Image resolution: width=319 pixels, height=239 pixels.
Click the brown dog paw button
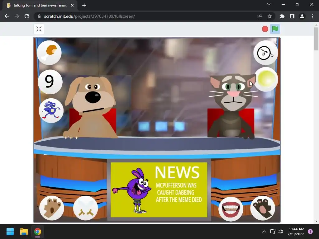tap(52, 208)
